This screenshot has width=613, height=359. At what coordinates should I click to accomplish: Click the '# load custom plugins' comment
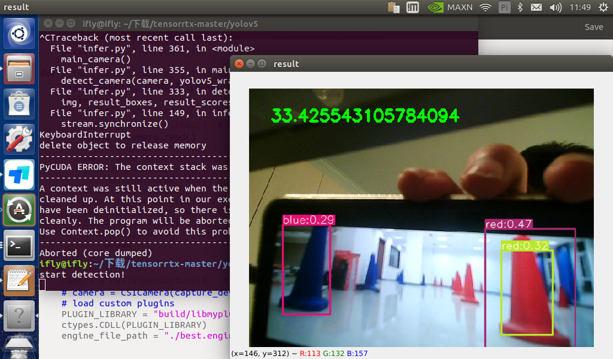coord(118,303)
